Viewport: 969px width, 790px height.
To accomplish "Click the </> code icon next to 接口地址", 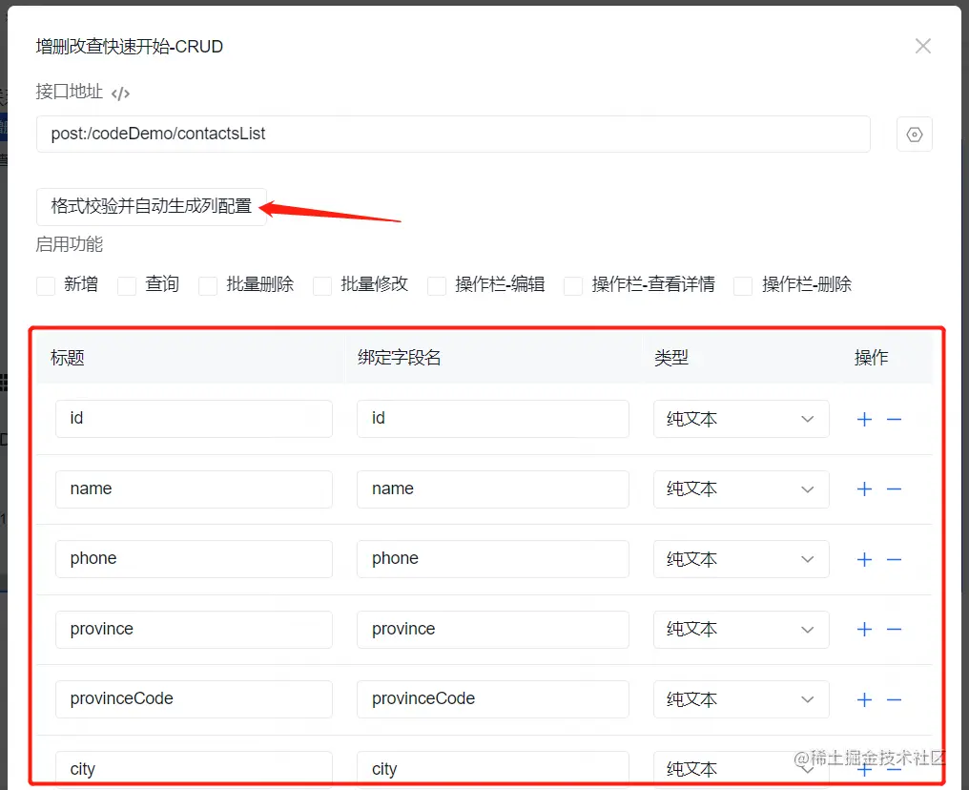I will (x=119, y=93).
